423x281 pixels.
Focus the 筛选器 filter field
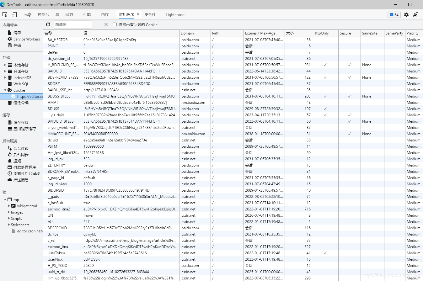(x=73, y=24)
